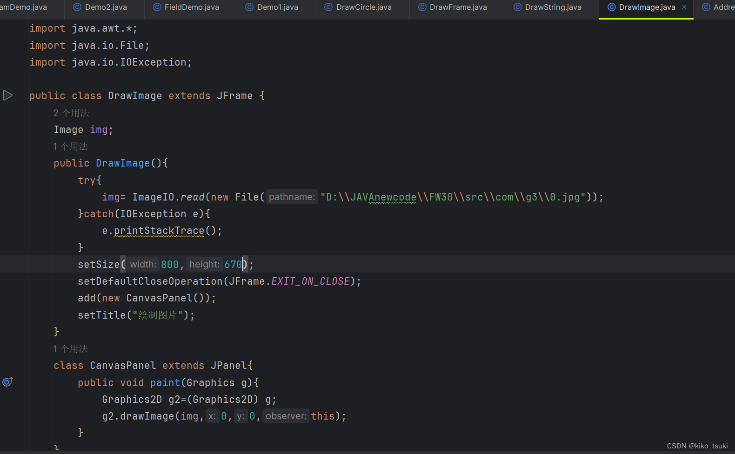Click the java.io.IOException import line
This screenshot has width=735, height=454.
click(111, 62)
